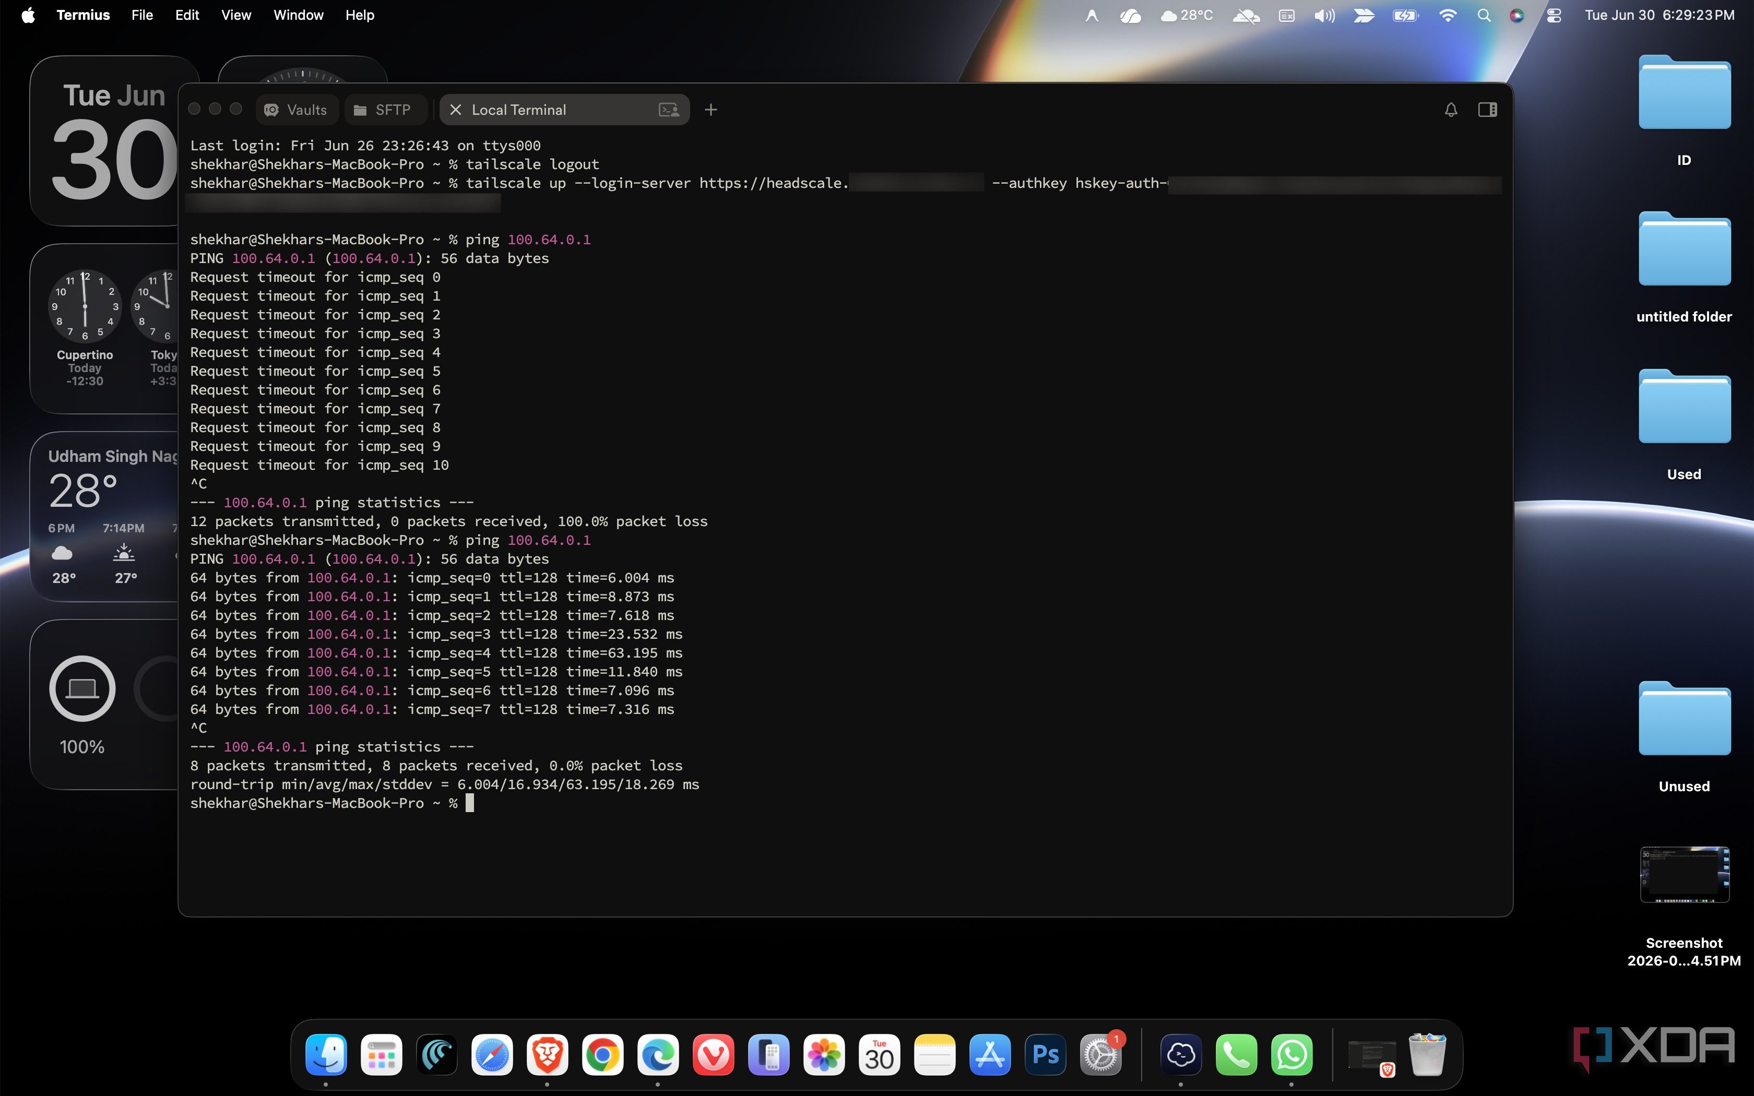Click 'Request timeout for icmp_seq 10' line

(x=319, y=464)
